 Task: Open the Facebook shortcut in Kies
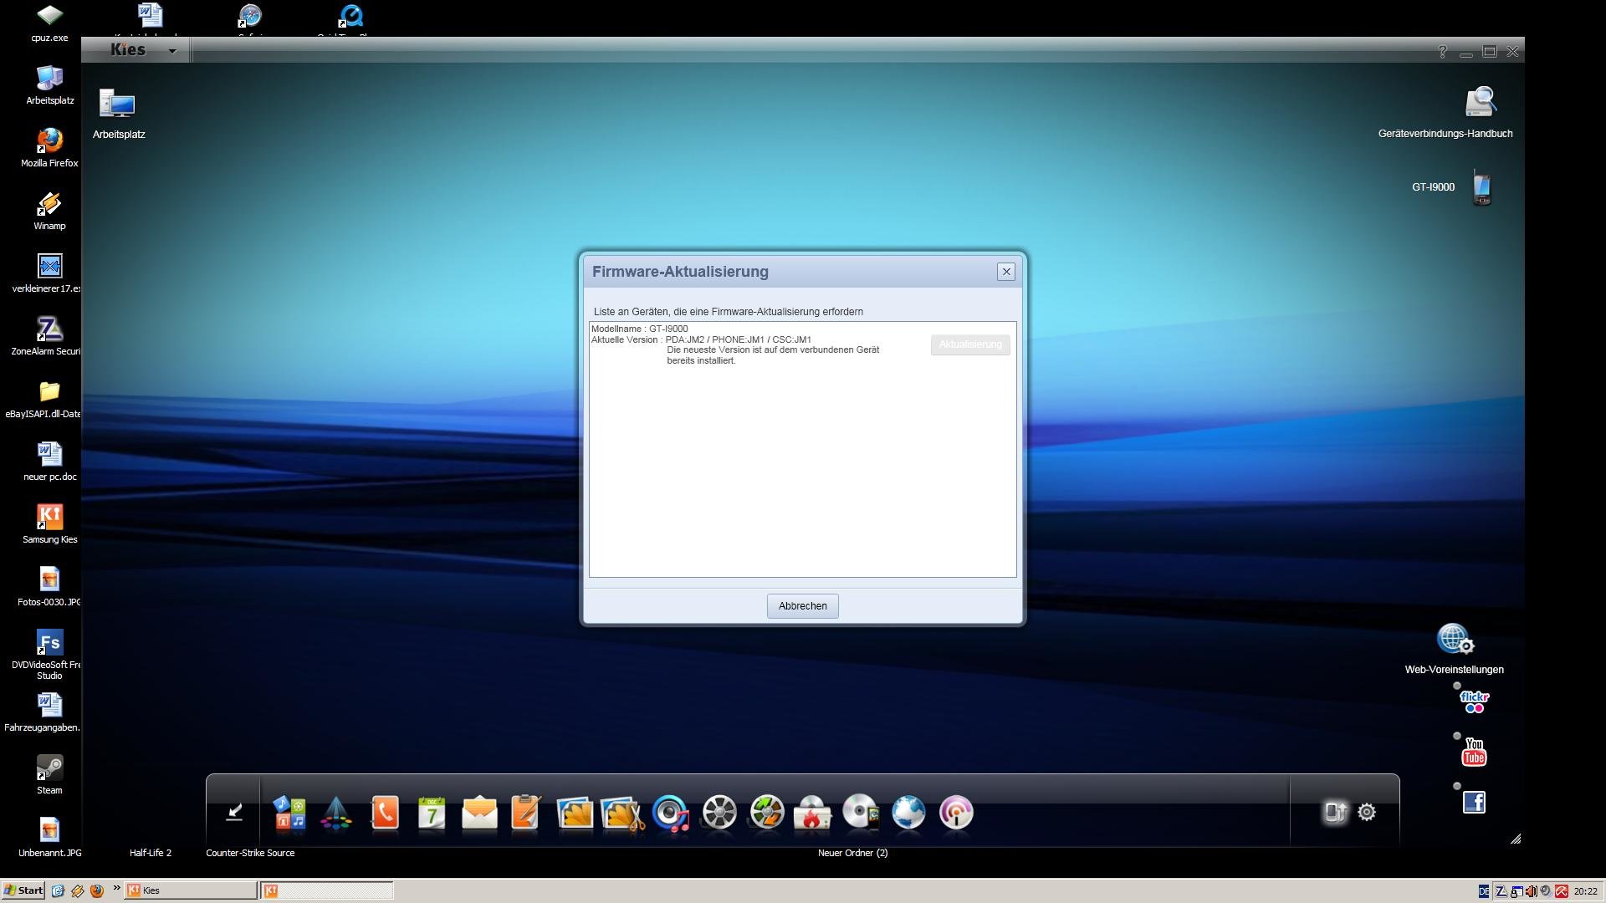tap(1474, 803)
